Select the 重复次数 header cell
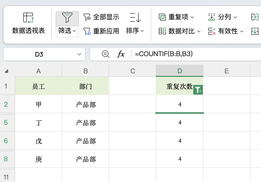The width and height of the screenshot is (261, 182). click(x=180, y=86)
